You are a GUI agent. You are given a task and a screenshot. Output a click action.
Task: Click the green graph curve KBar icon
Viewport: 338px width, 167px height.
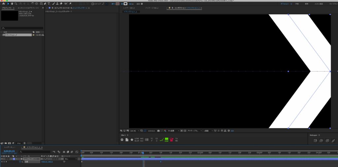[x=161, y=140]
